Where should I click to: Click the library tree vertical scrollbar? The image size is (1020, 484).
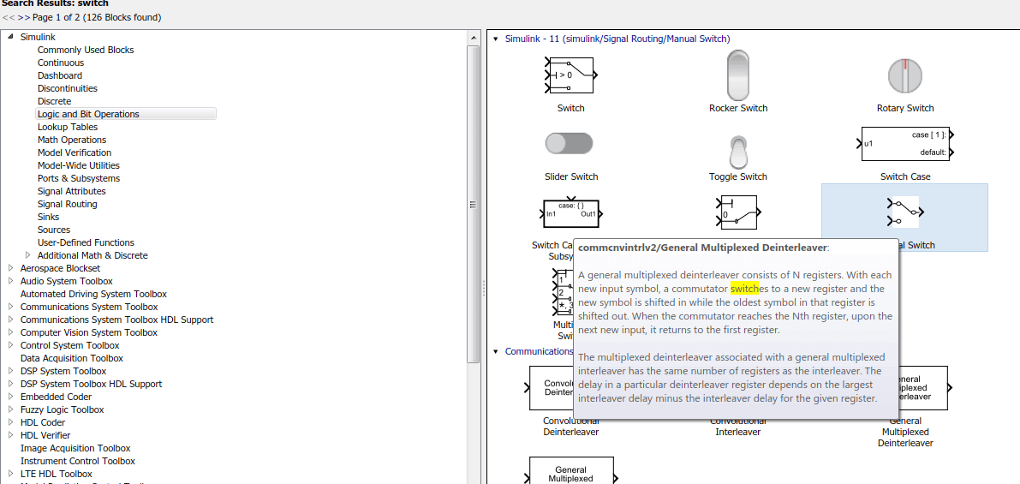point(473,204)
